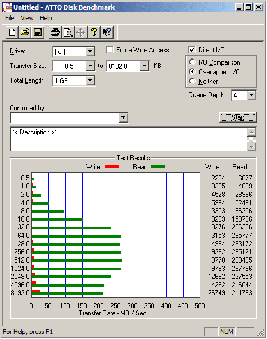Print results using the printer icon
267x339 pixels.
pos(55,33)
